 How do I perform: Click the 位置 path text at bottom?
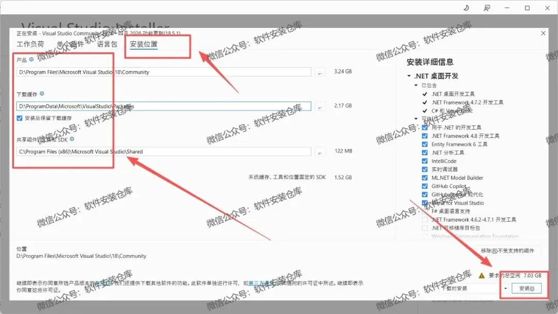coord(81,256)
